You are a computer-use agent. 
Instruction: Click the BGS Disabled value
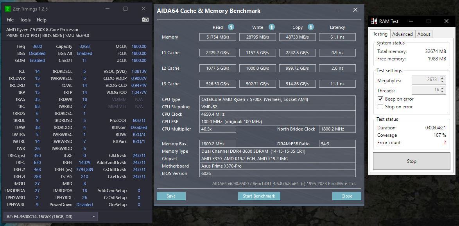coord(37,53)
